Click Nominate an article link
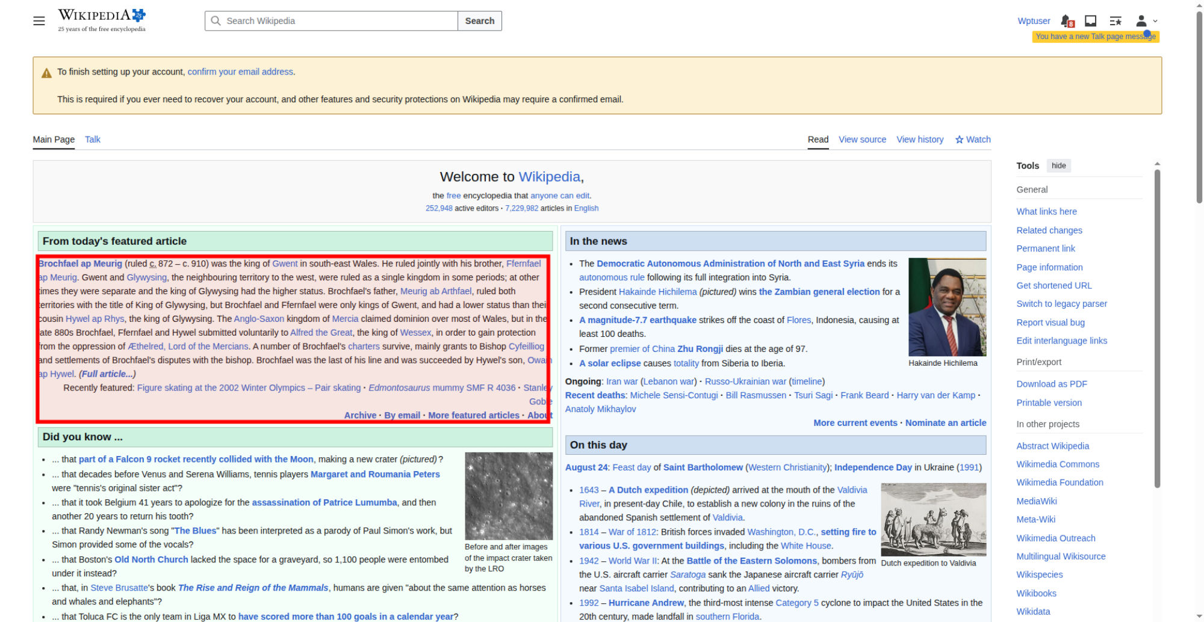 tap(946, 423)
